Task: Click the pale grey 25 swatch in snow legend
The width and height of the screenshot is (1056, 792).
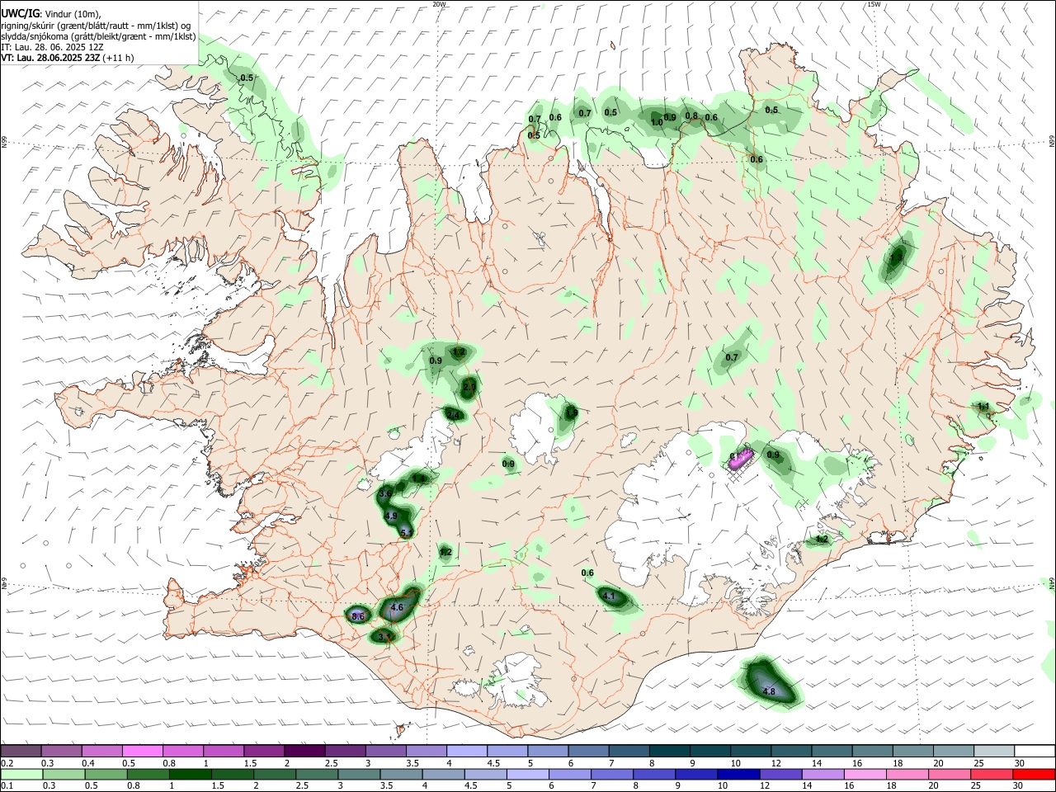Action: tap(992, 752)
